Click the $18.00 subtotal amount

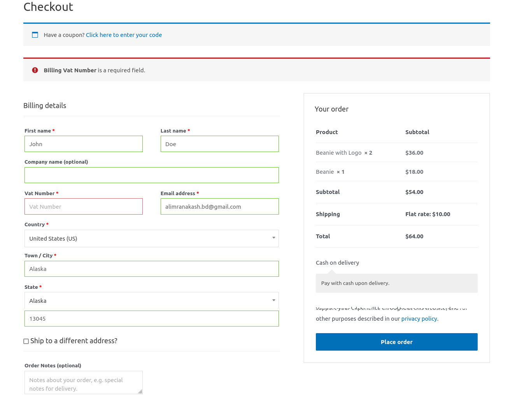(414, 172)
